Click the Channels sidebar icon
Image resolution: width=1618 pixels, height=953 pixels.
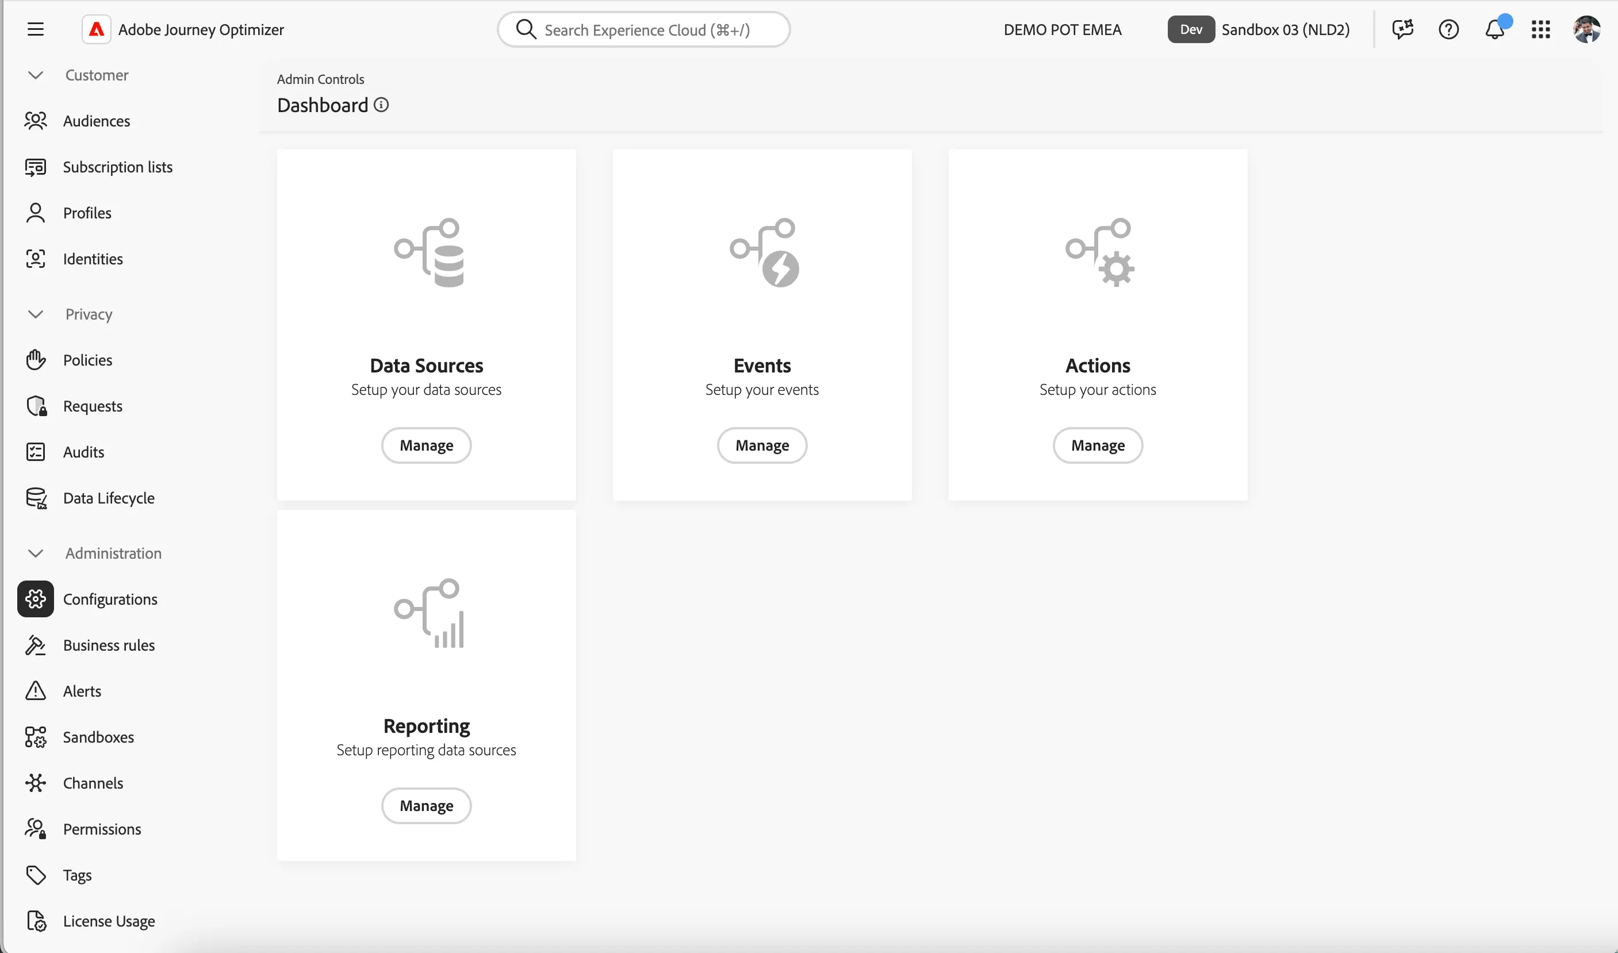(x=35, y=783)
